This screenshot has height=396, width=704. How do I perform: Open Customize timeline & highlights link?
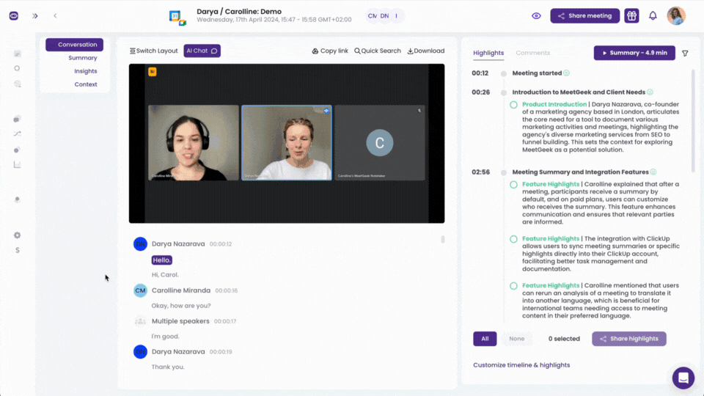click(521, 365)
